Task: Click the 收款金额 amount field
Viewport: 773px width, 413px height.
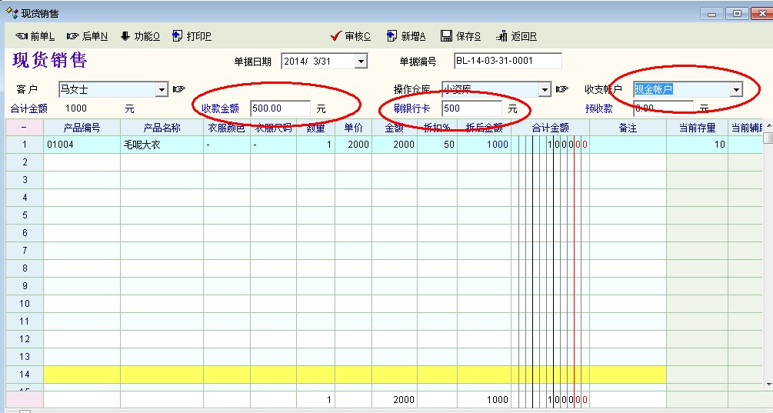Action: tap(280, 108)
